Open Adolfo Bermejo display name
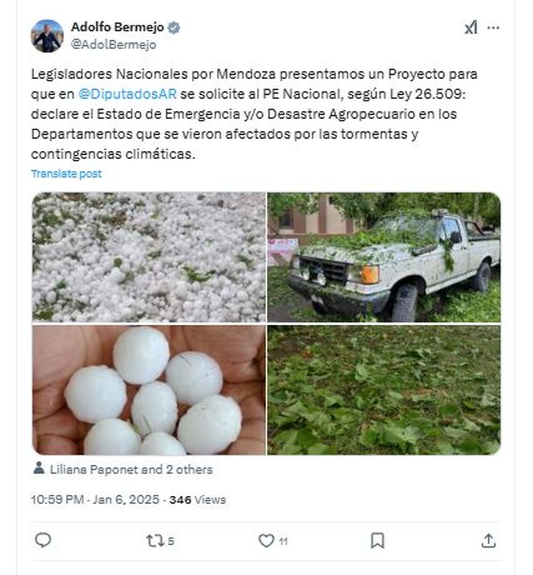Image resolution: width=533 pixels, height=575 pixels. click(117, 27)
